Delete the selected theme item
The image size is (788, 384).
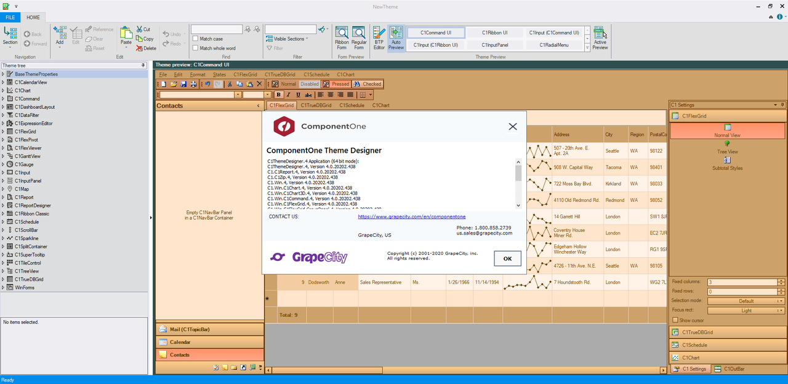146,48
